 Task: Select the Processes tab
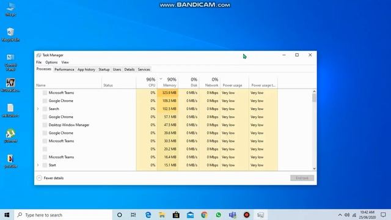[43, 69]
